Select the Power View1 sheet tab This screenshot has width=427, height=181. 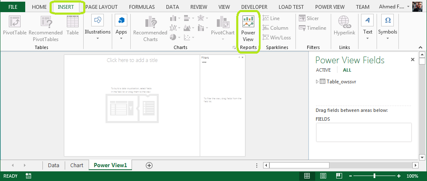pyautogui.click(x=110, y=165)
